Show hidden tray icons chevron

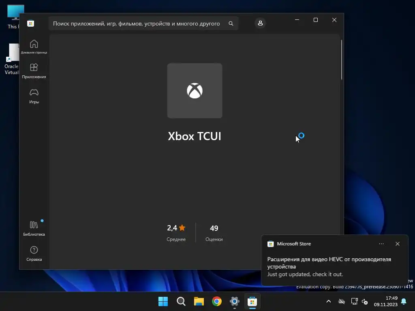[328, 301]
